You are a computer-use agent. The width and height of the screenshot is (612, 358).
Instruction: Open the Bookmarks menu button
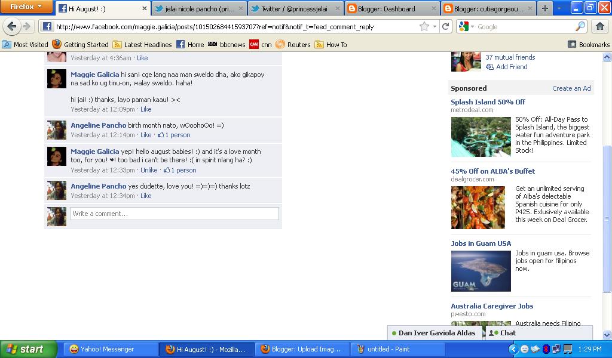click(x=589, y=44)
